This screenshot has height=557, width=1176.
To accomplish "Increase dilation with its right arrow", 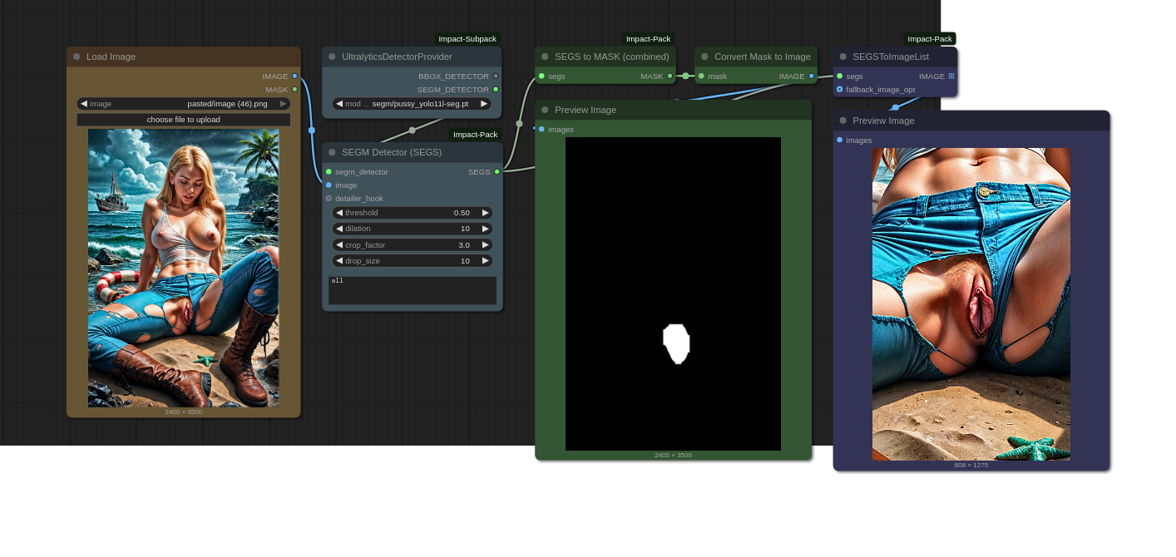I will click(x=486, y=229).
